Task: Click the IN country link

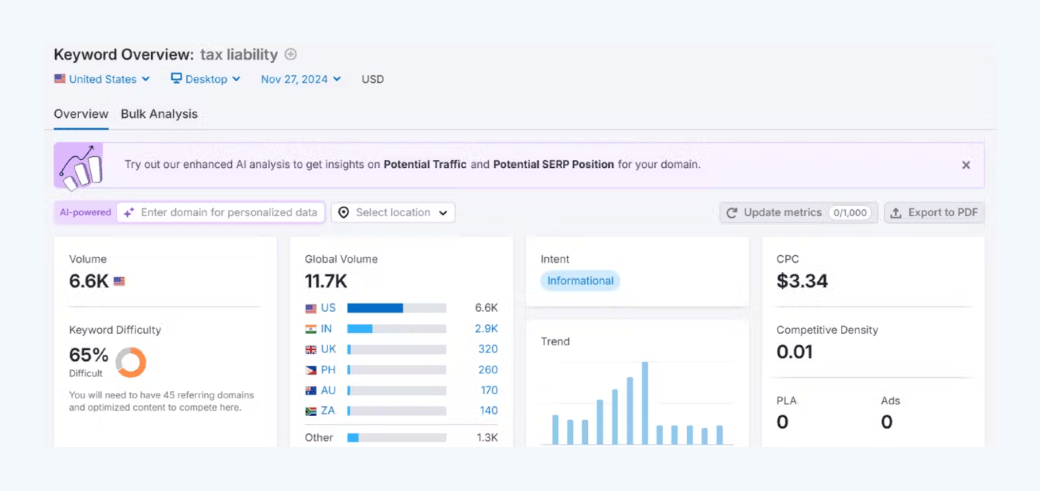Action: pyautogui.click(x=326, y=329)
